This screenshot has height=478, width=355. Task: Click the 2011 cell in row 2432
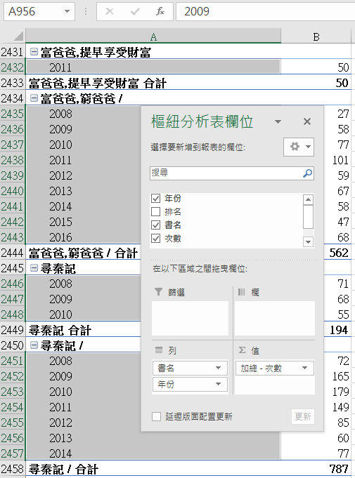pyautogui.click(x=153, y=67)
